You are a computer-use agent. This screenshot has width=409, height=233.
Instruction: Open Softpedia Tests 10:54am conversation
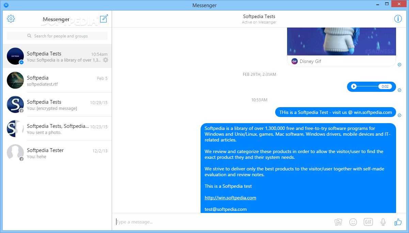click(57, 56)
